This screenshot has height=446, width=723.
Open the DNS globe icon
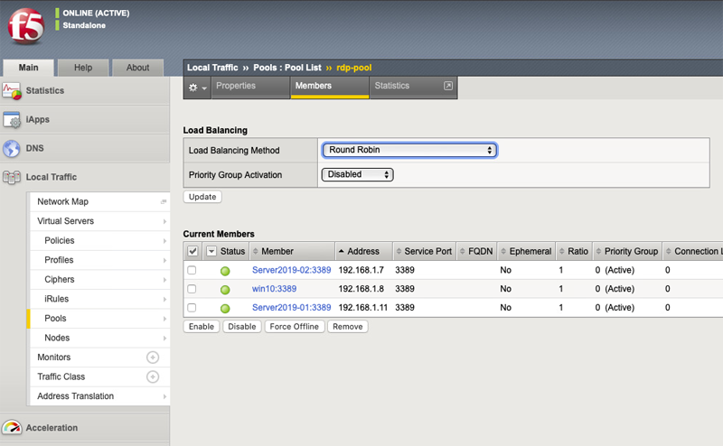coord(12,148)
